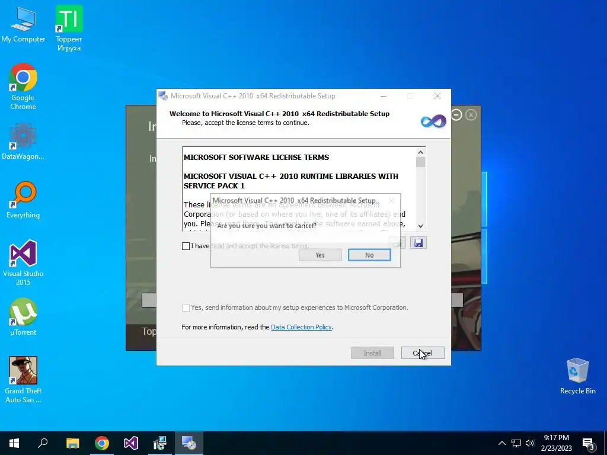Click the Visual Studio infinity logo

coord(433,121)
